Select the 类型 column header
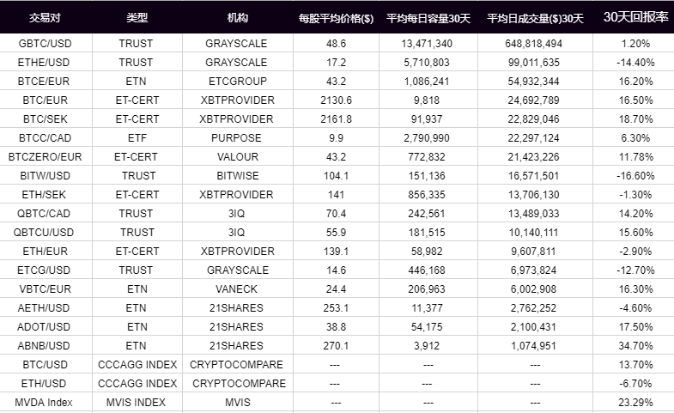 [x=137, y=18]
